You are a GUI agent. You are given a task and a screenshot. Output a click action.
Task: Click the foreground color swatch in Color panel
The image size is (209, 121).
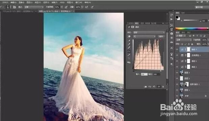pyautogui.click(x=177, y=17)
